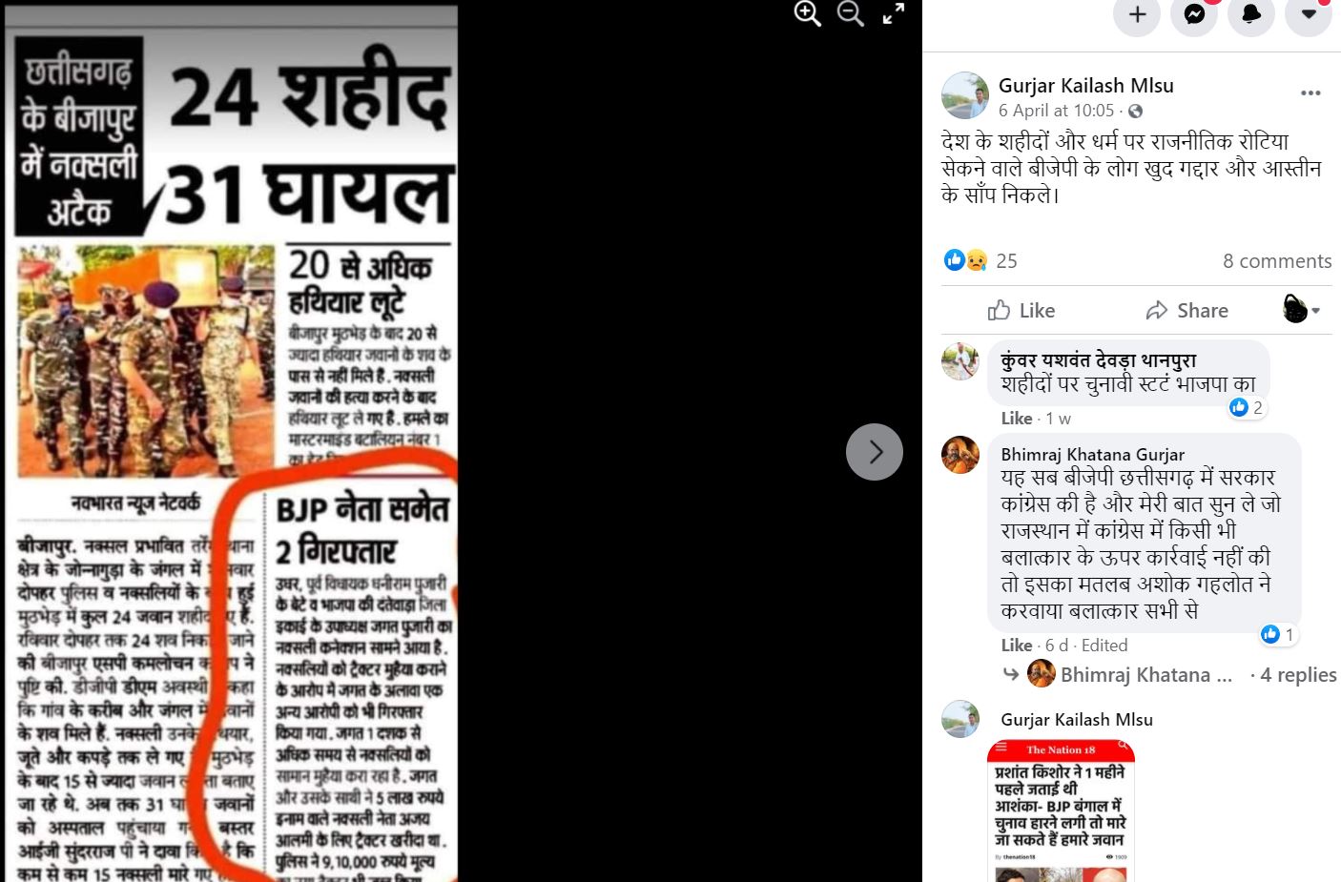The width and height of the screenshot is (1341, 882).
Task: Zoom out of the photo
Action: [850, 13]
